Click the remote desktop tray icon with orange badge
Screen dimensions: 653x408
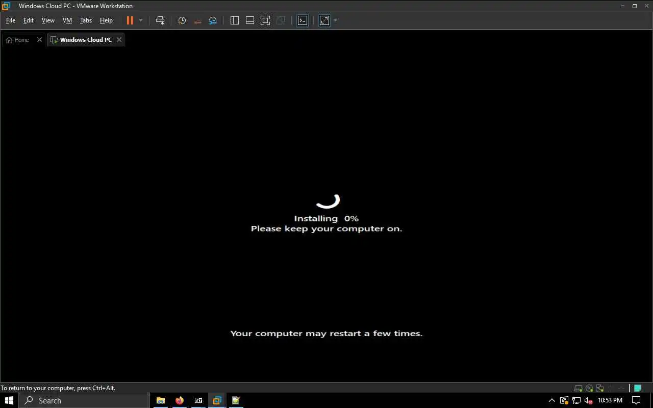[x=564, y=400]
